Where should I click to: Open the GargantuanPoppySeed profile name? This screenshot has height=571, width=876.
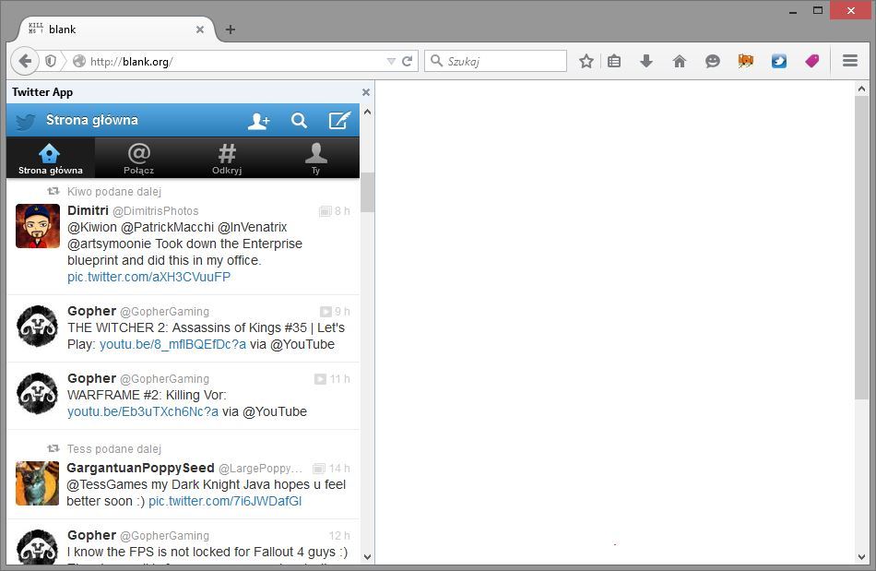point(140,468)
